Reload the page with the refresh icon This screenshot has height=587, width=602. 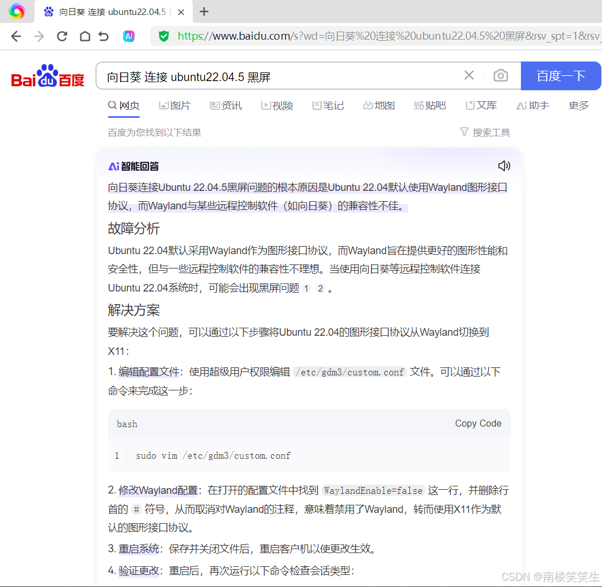tap(62, 36)
